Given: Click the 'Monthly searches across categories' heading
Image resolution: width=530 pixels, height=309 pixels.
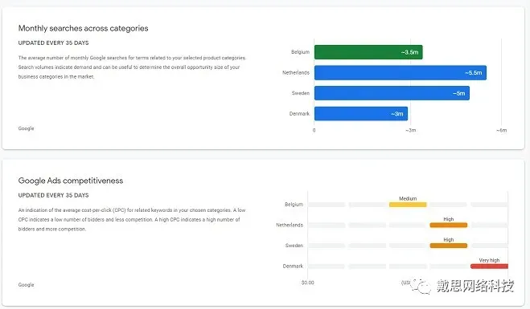Looking at the screenshot, I should pos(83,28).
